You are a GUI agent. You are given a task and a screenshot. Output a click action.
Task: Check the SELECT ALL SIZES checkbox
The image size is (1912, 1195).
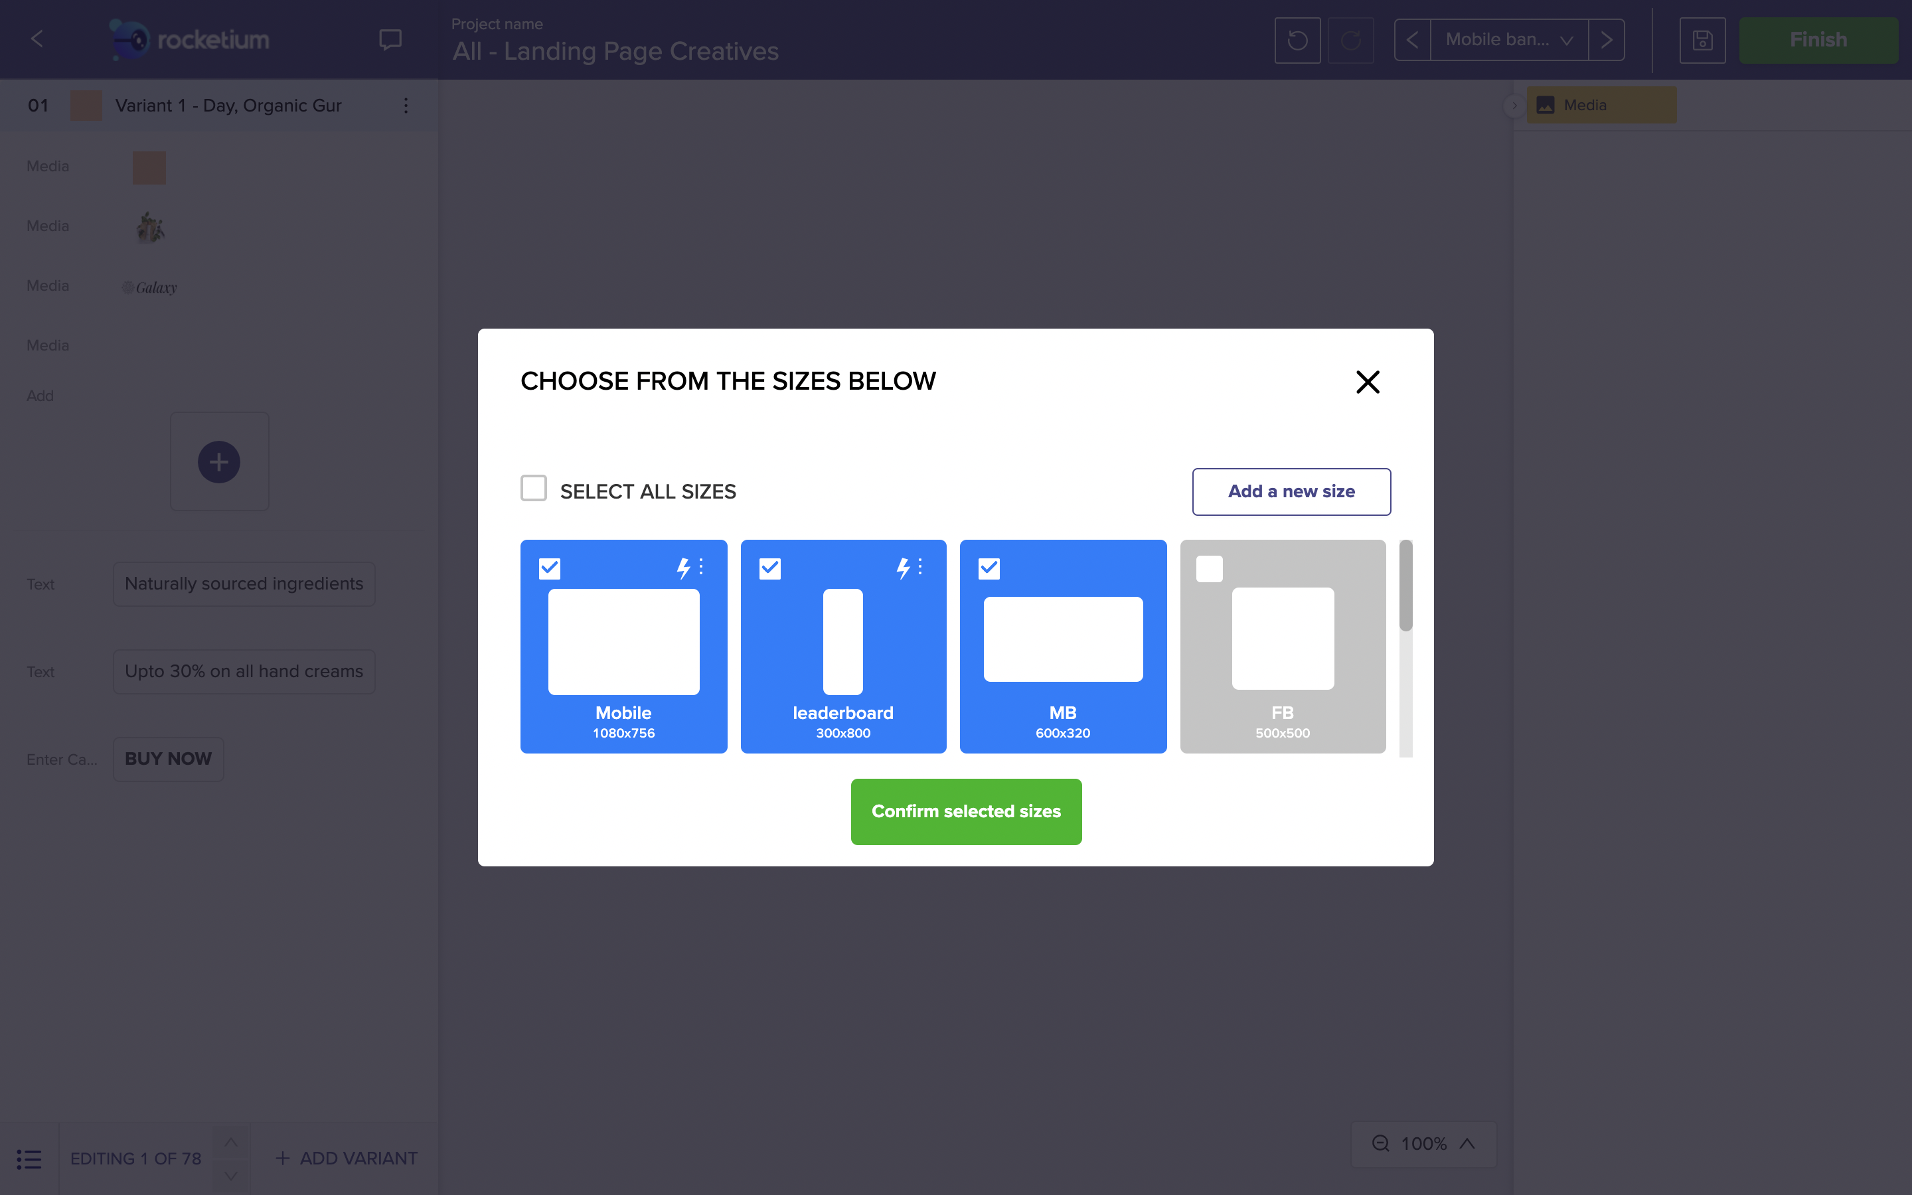click(533, 489)
